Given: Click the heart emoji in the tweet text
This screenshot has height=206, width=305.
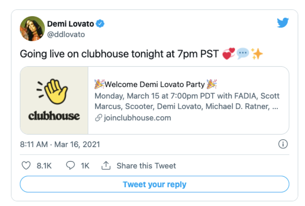Looking at the screenshot, I should tap(229, 54).
